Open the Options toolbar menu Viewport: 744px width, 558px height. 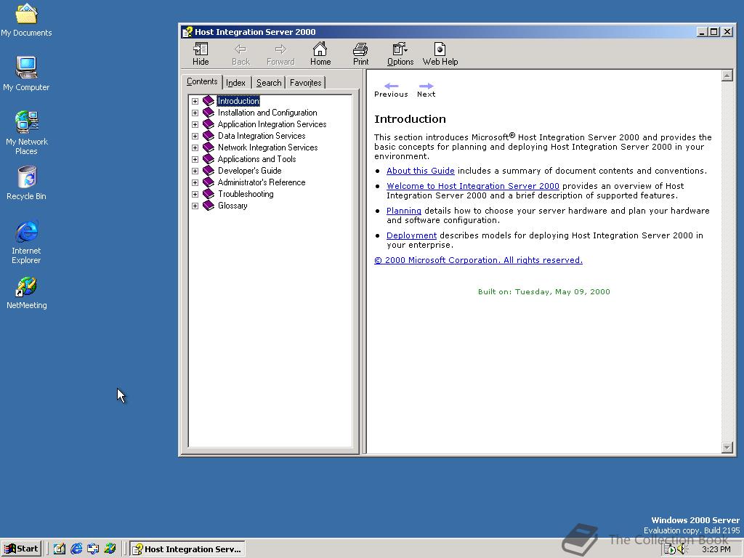point(400,54)
